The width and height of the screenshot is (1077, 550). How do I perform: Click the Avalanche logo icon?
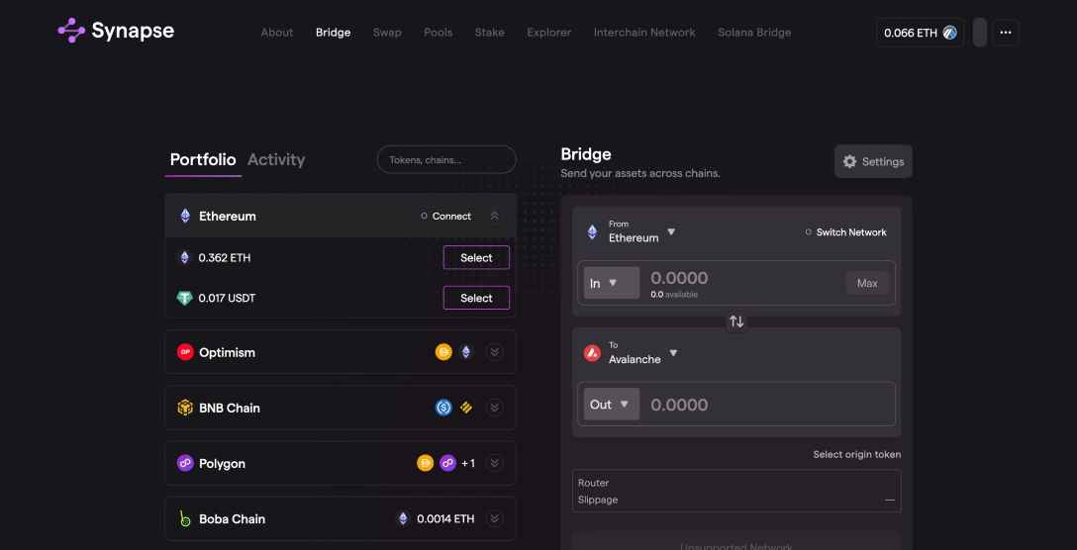(x=592, y=353)
